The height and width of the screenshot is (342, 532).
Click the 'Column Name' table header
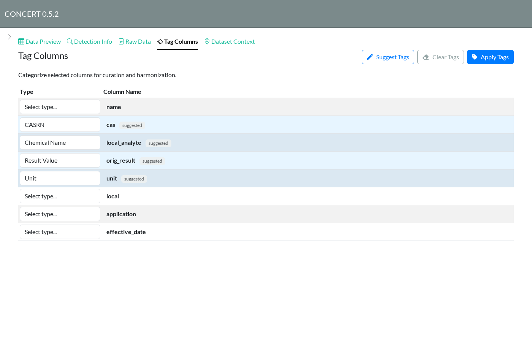[122, 92]
